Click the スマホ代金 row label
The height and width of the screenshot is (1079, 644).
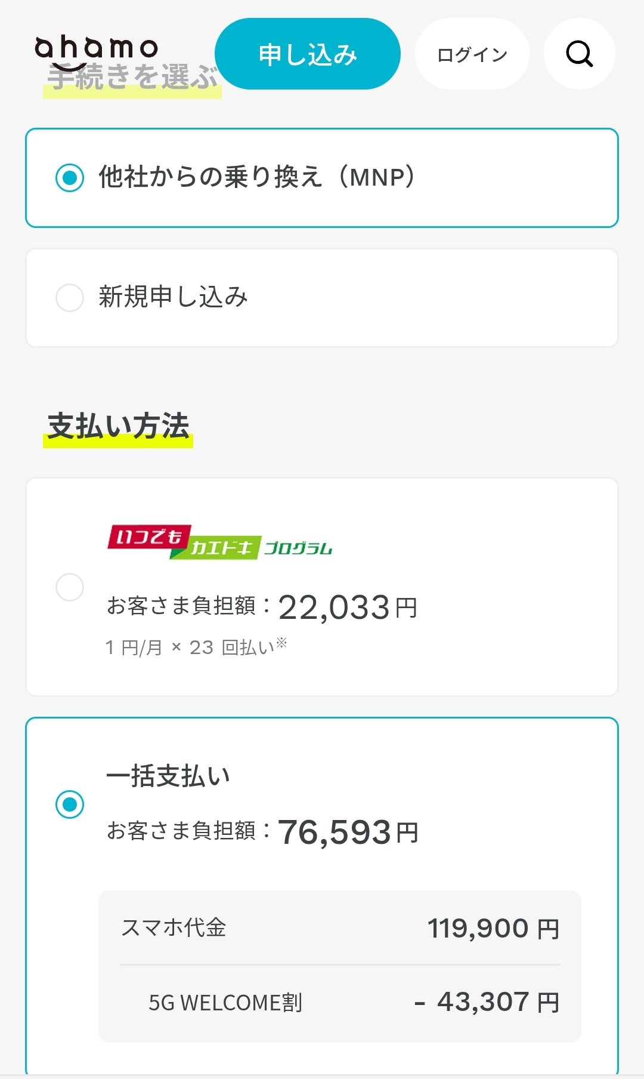click(x=174, y=928)
